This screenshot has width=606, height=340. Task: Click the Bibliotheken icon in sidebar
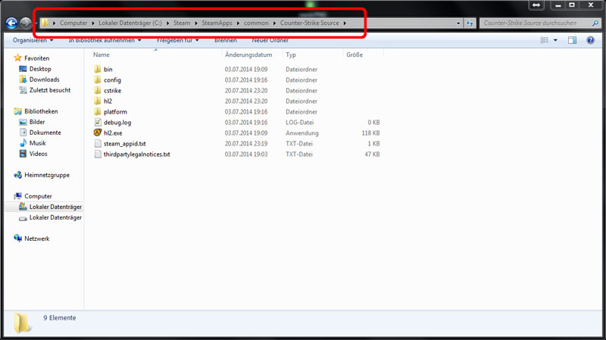pos(17,111)
